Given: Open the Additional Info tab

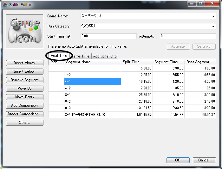Looking at the screenshot, I should pos(105,56).
